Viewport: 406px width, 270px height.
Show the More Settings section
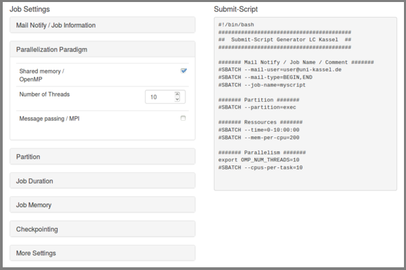36,253
